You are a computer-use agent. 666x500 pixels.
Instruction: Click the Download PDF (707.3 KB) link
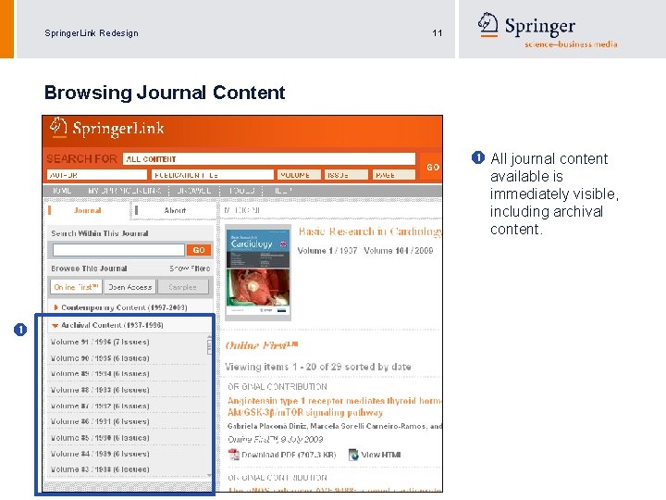(x=289, y=455)
